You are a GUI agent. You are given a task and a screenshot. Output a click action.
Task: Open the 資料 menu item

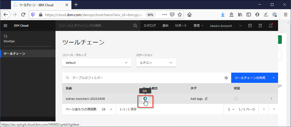click(x=165, y=26)
